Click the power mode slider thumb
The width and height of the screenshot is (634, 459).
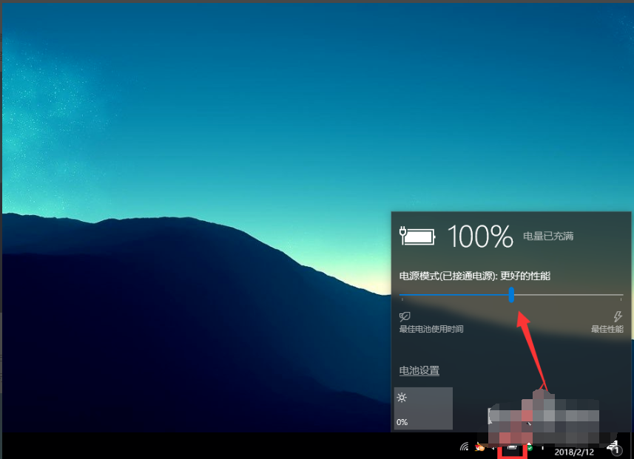tap(511, 295)
